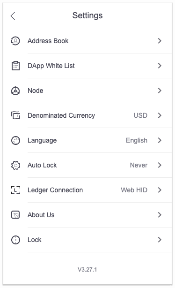
Task: Expand the Address Book chevron
Action: (160, 41)
